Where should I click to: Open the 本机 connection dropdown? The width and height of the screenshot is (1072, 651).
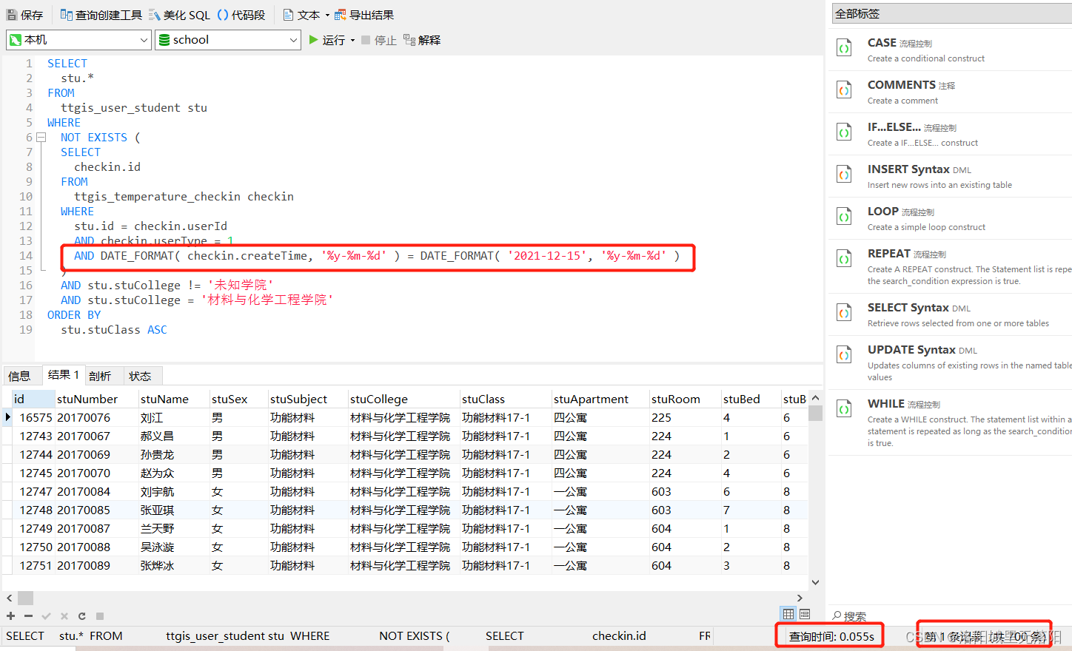coord(78,40)
